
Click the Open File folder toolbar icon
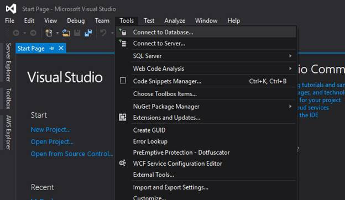click(x=66, y=33)
